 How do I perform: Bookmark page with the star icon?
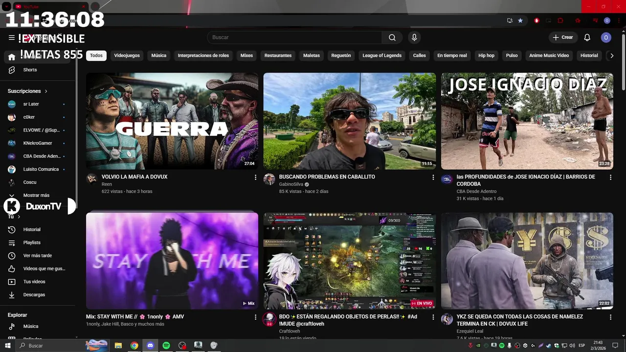[520, 21]
